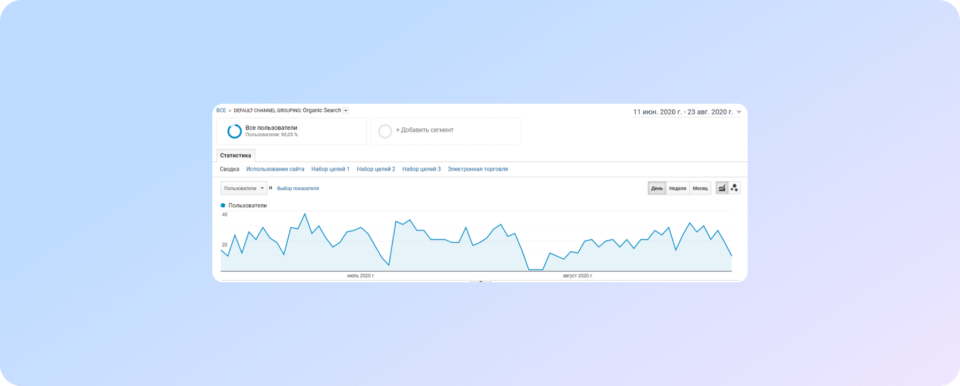Select the Неделя interval toggle

[678, 188]
